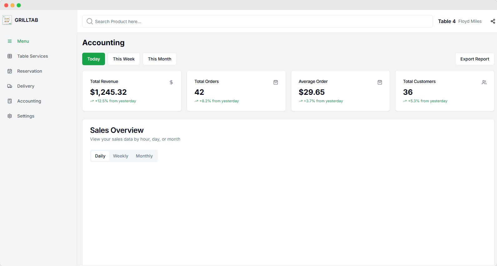The height and width of the screenshot is (266, 497).
Task: Open the Delivery section
Action: coord(26,86)
